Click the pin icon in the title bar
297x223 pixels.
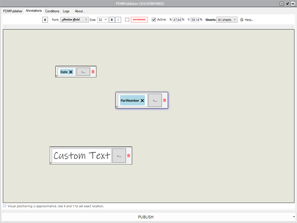(287, 3)
